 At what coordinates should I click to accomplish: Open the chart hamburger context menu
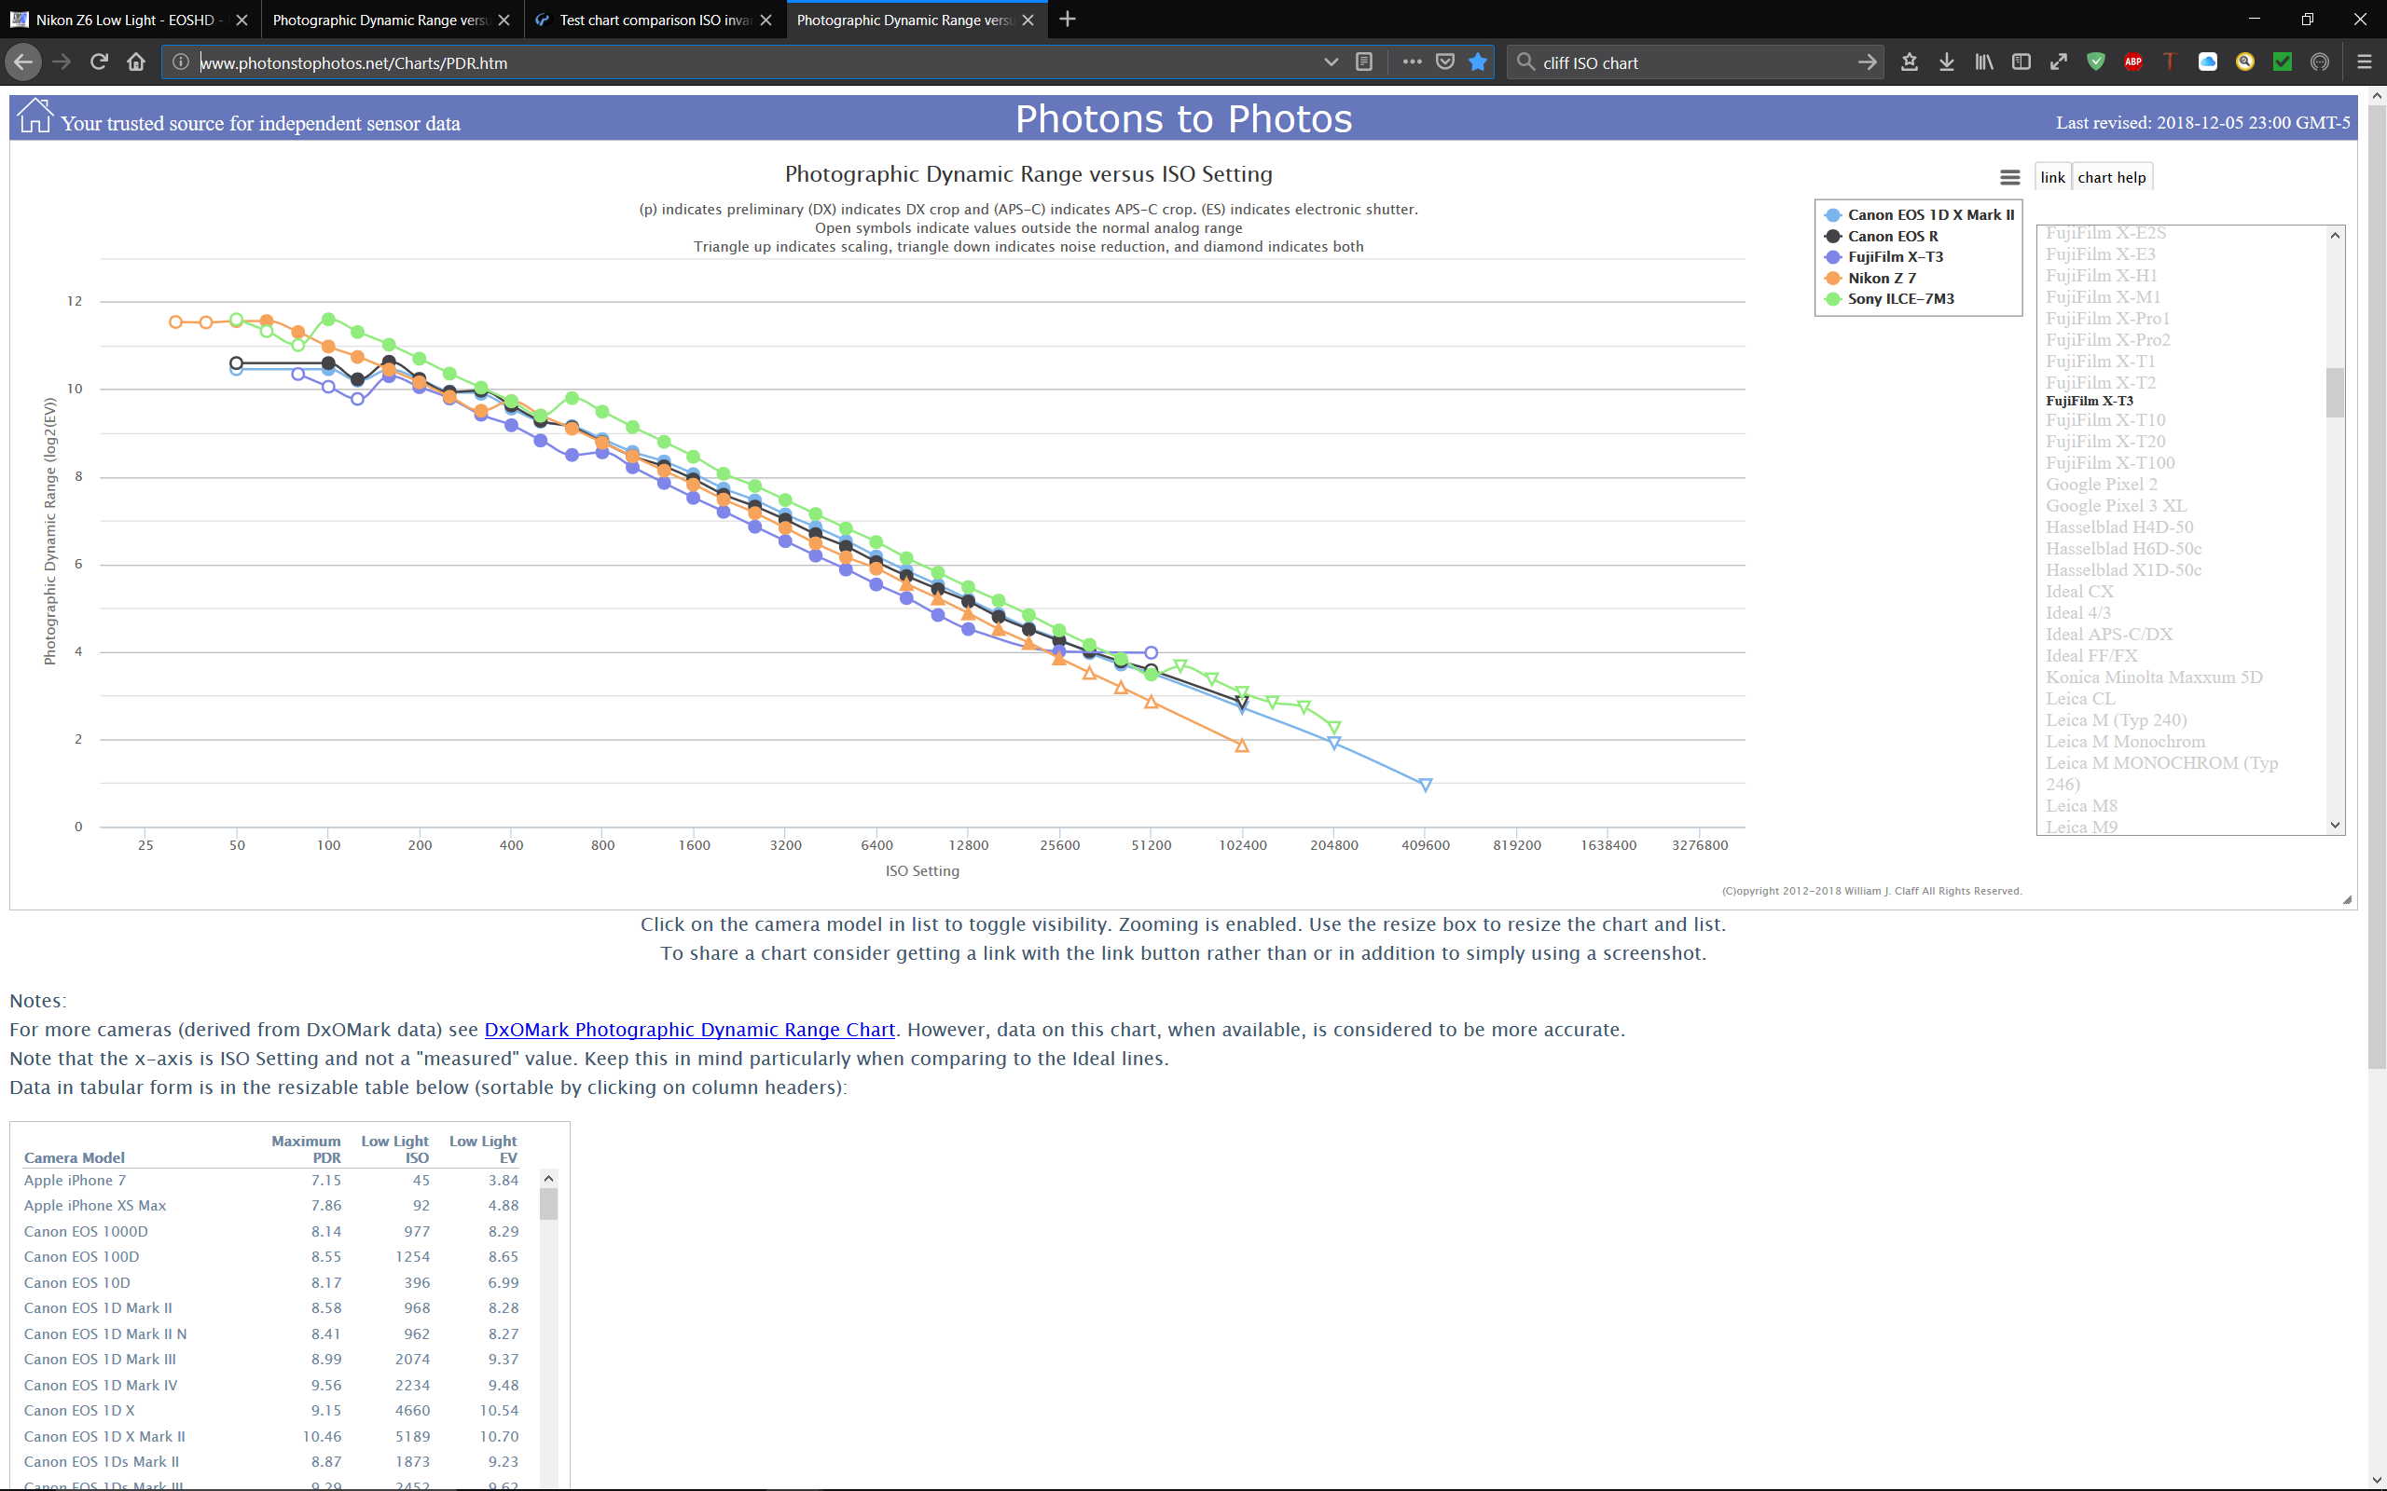2009,177
